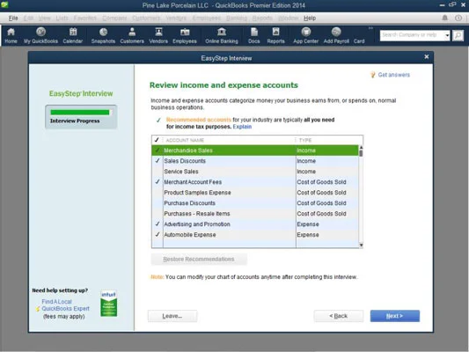The height and width of the screenshot is (352, 469).
Task: Click the checkmark column header
Action: pos(157,140)
